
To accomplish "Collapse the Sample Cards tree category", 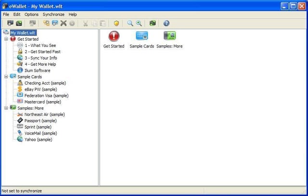I will tap(6, 77).
